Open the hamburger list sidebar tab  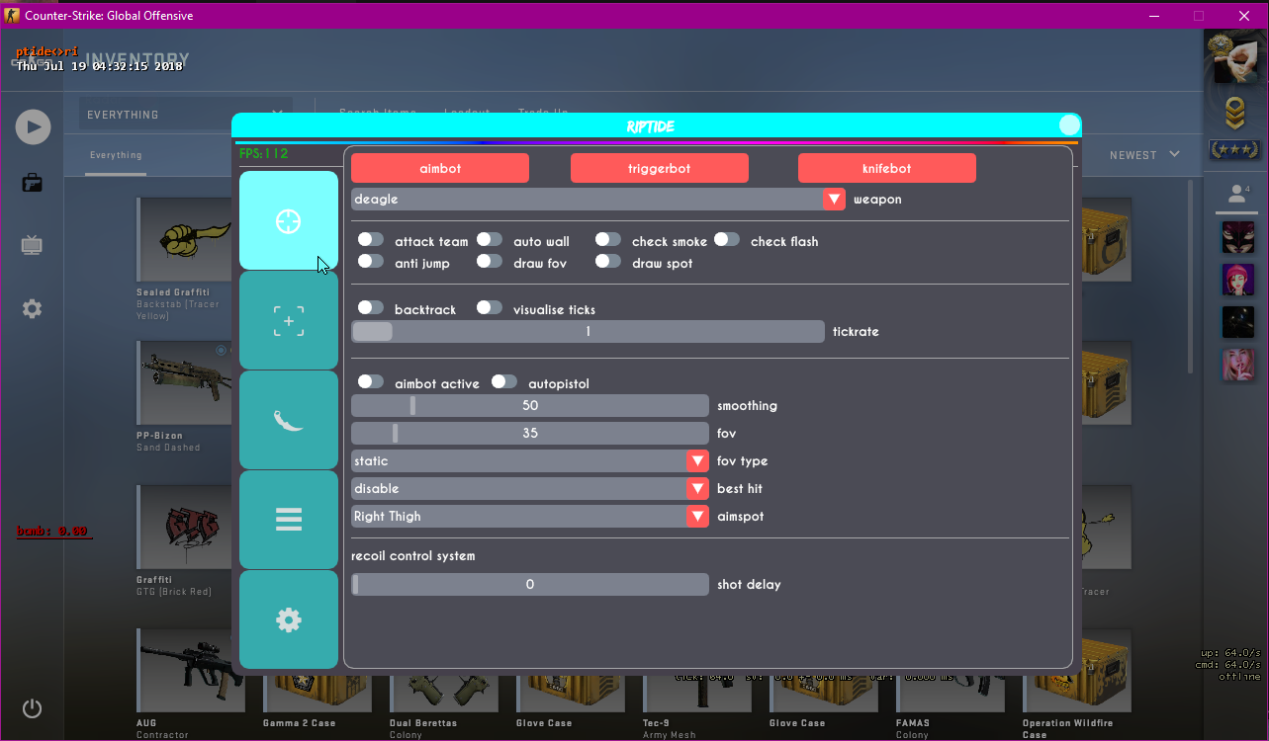coord(289,520)
